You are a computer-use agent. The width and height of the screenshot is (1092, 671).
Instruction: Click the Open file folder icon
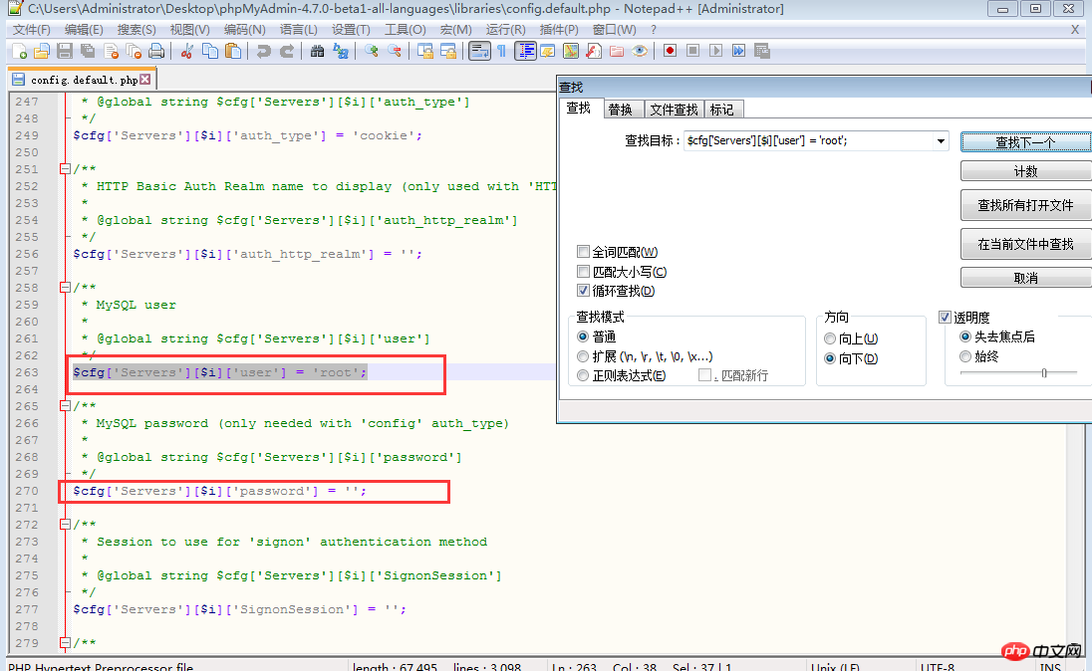(41, 51)
